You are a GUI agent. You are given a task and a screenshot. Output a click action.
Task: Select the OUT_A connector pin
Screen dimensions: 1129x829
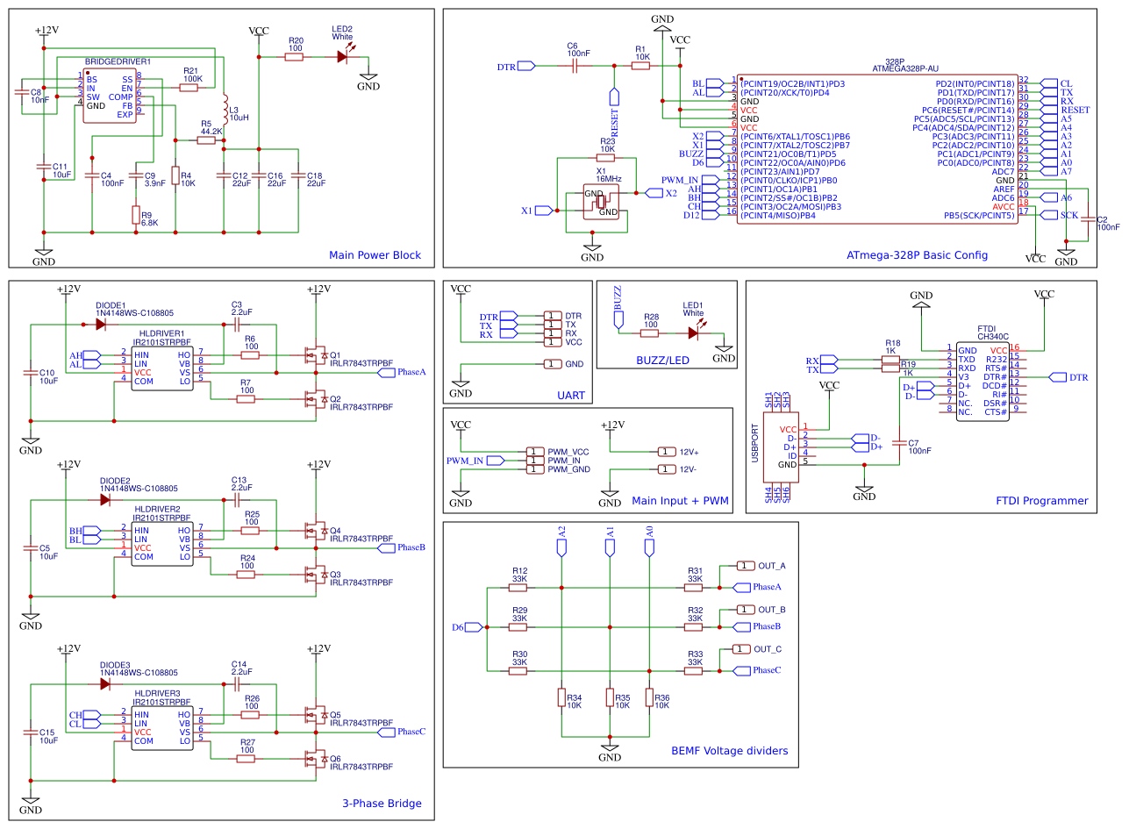[746, 566]
